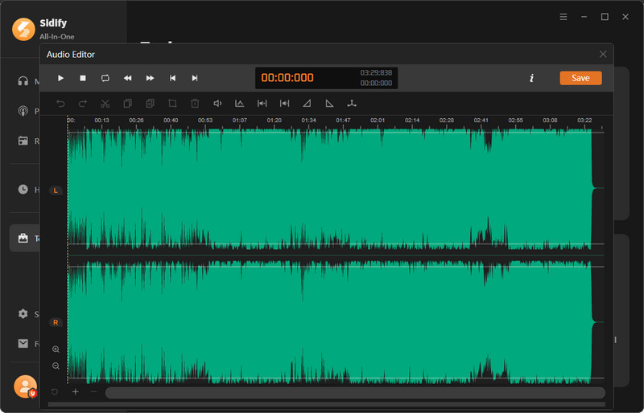Viewport: 644px width, 413px height.
Task: Click left channel waveform near 01:34
Action: (308, 189)
